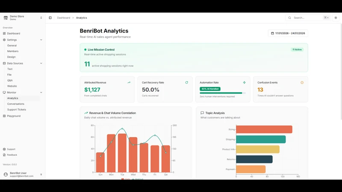Click the calendar icon in date range
342x192 pixels.
[x=272, y=33]
